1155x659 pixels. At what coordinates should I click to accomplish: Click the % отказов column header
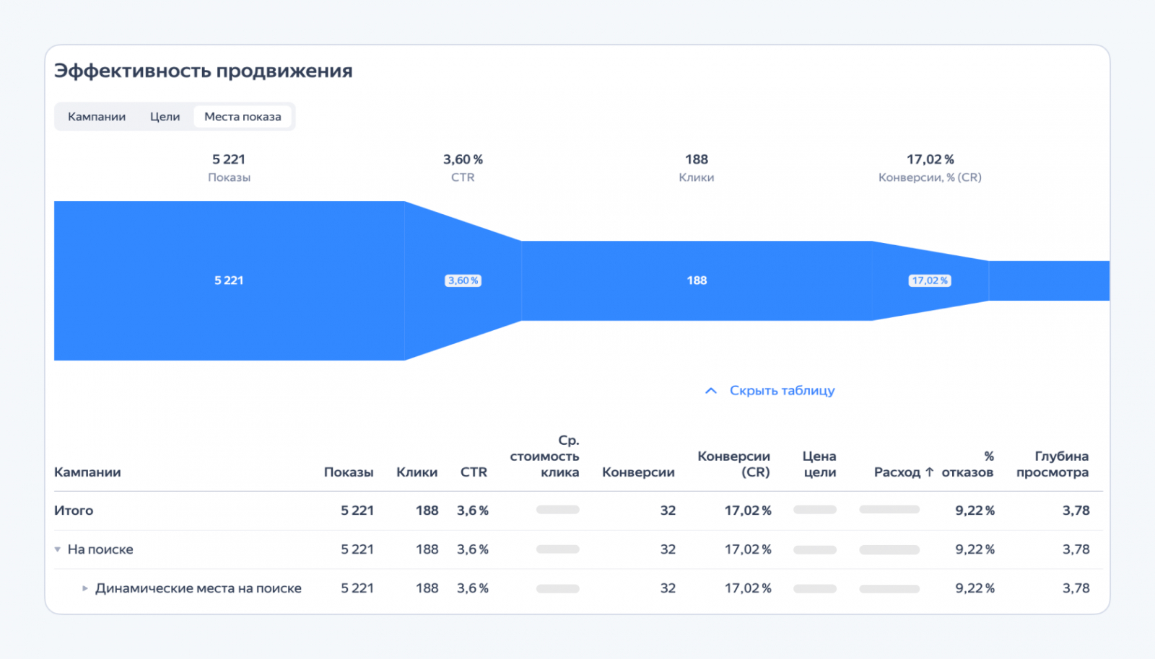point(969,464)
